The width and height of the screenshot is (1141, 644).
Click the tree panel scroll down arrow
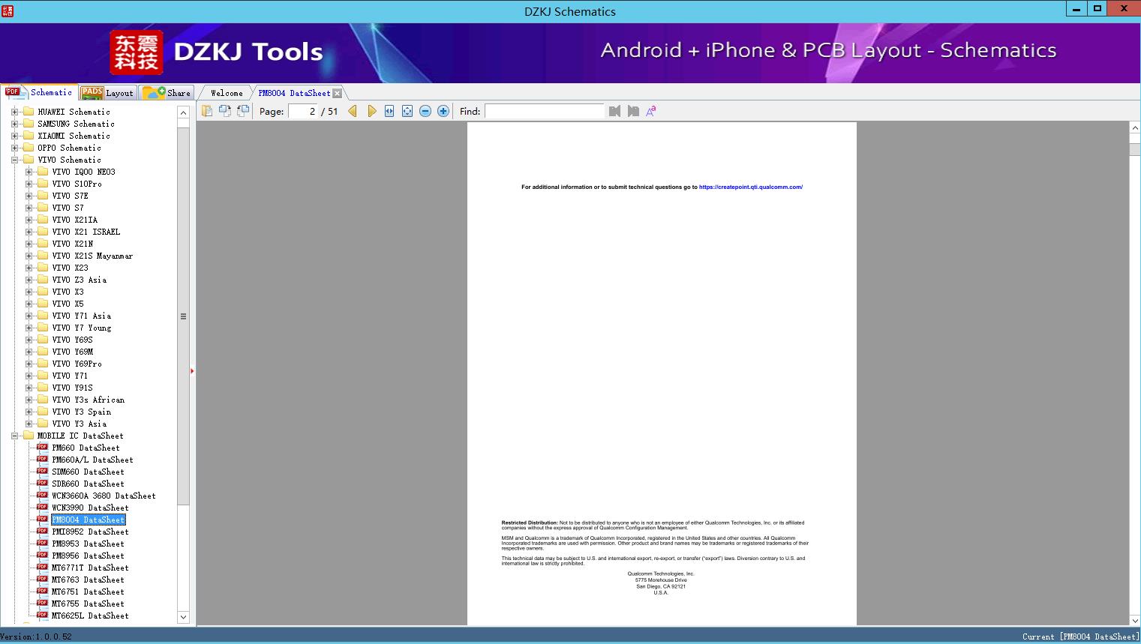pyautogui.click(x=183, y=617)
